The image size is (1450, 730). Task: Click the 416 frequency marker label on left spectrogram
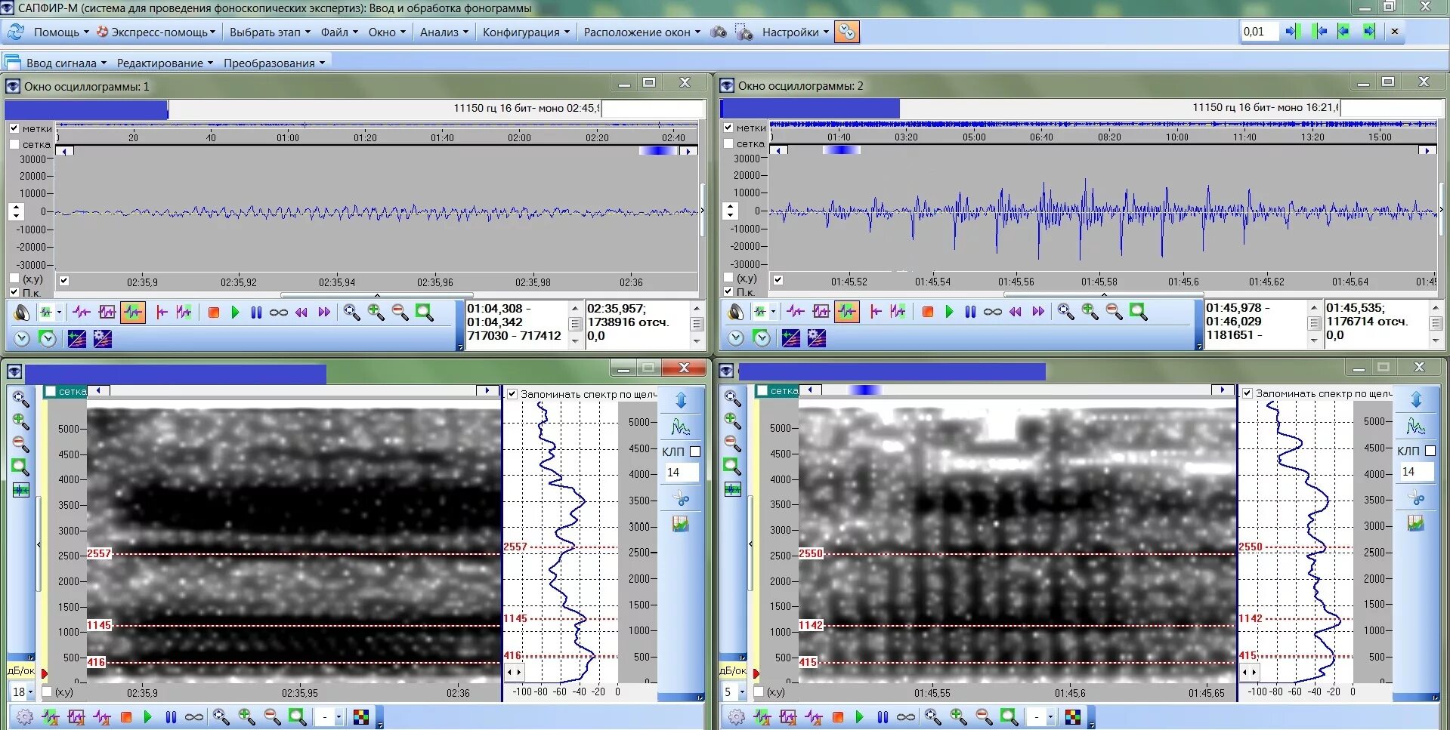tap(96, 662)
